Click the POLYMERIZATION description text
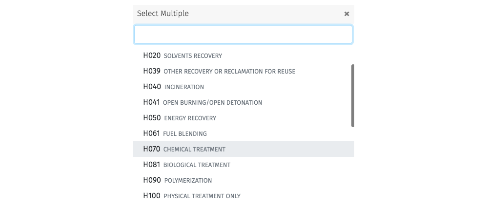488x207 pixels. 188,180
